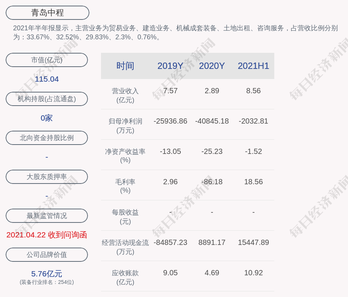
Task: Select the cash flow value -84857.23
Action: [171, 242]
